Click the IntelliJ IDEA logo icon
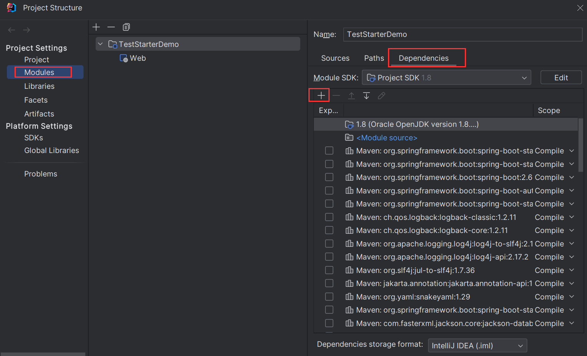587x356 pixels. point(12,8)
